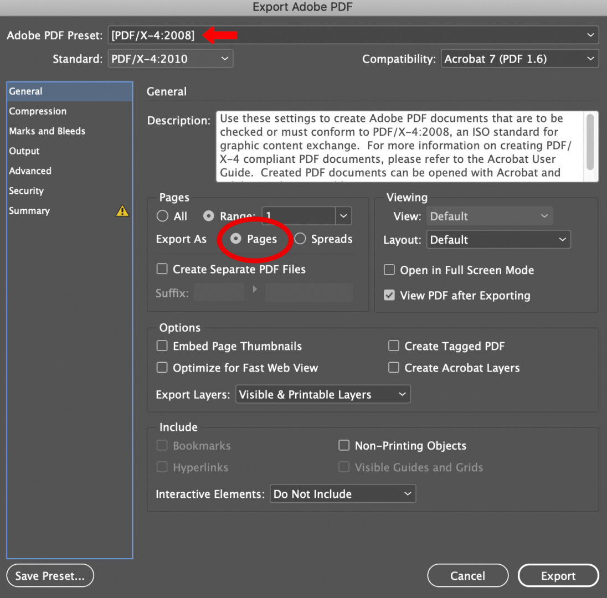Click the Export button
The width and height of the screenshot is (607, 598).
pos(558,575)
